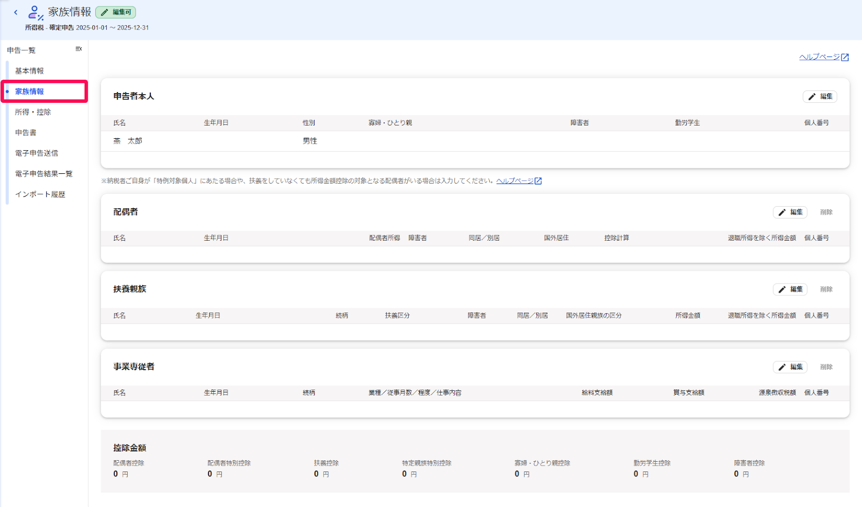
Task: Click 削除 in the 配偶者 section
Action: [x=826, y=212]
